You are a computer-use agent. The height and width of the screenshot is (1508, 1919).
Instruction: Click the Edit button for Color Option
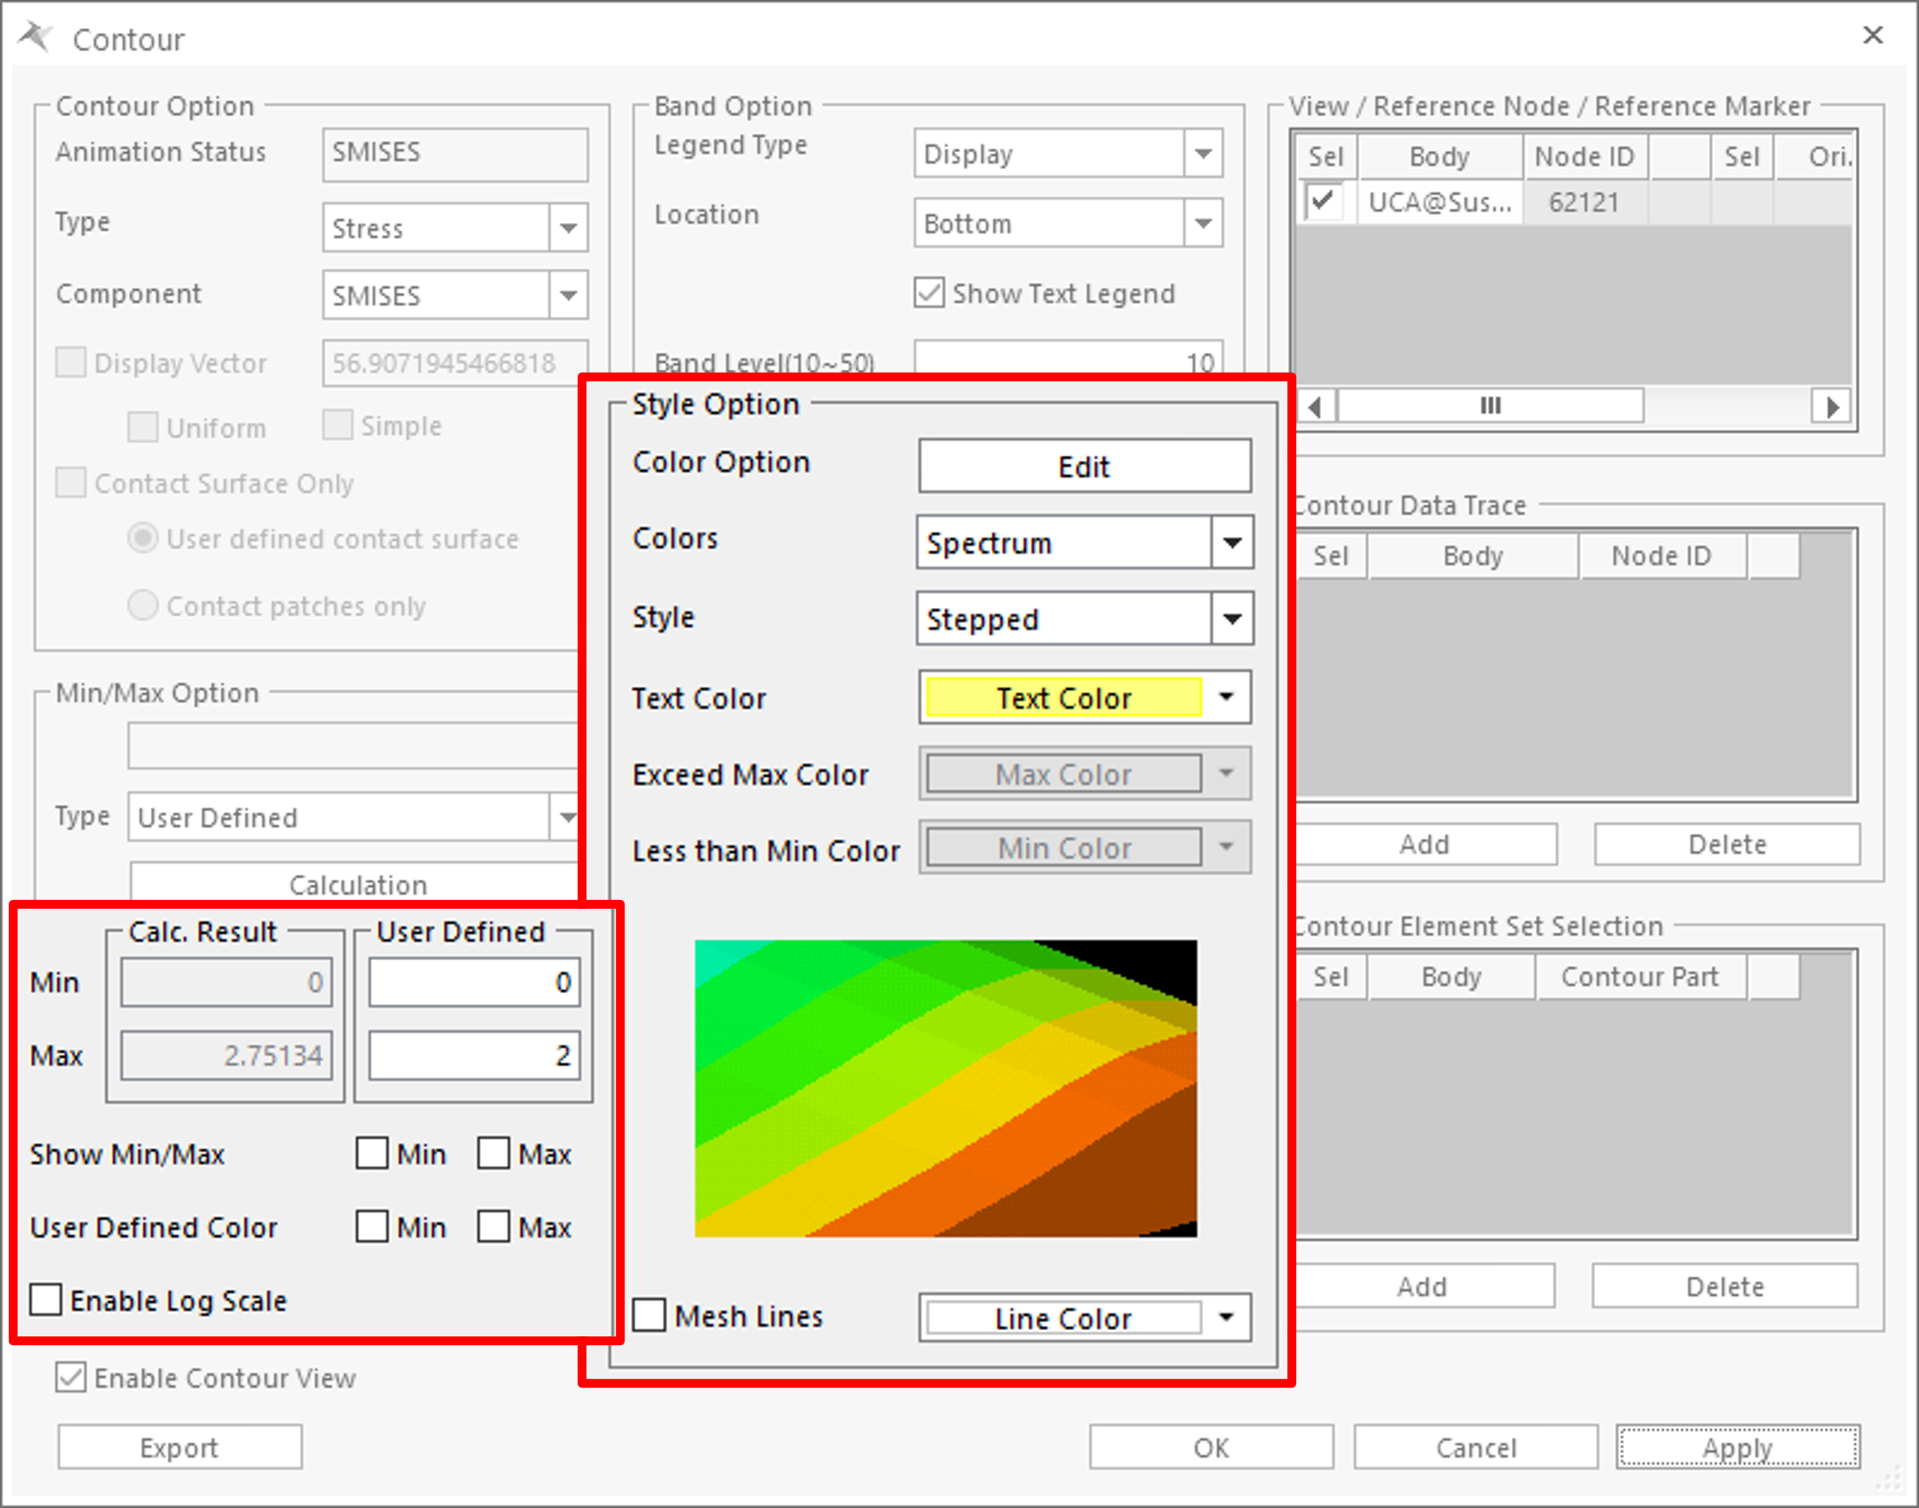[x=1083, y=465]
